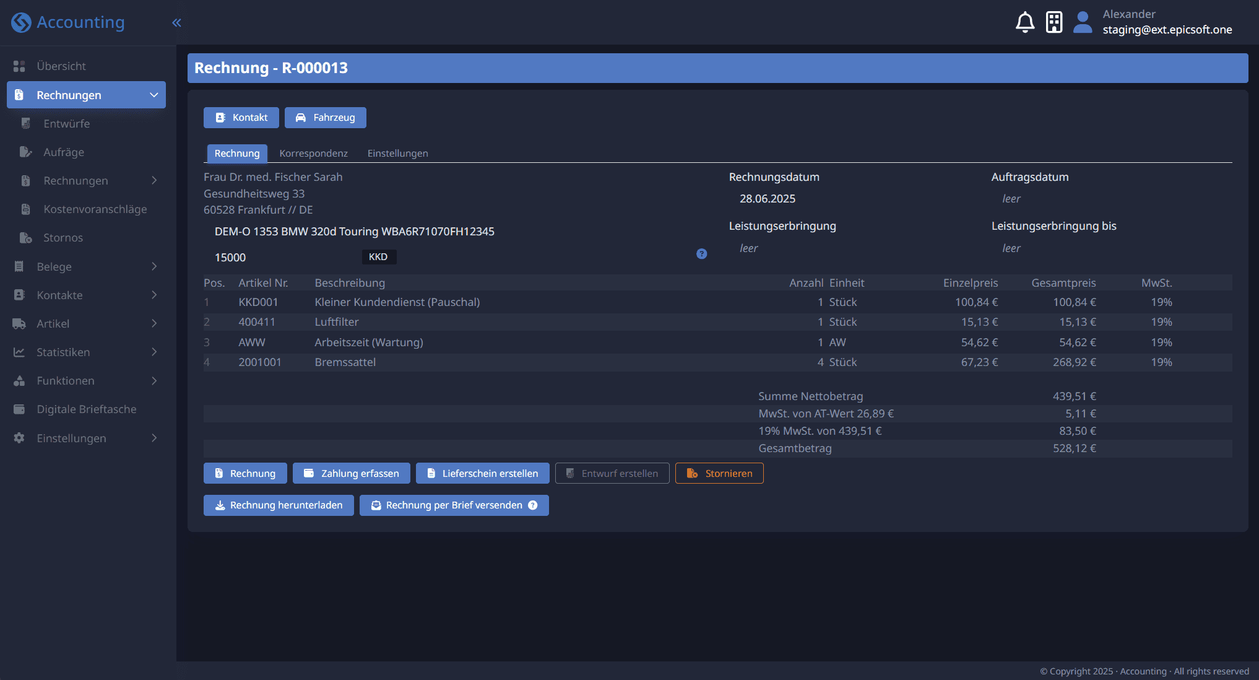Expand the Funktionen menu arrow
This screenshot has height=680, width=1259.
[x=154, y=380]
